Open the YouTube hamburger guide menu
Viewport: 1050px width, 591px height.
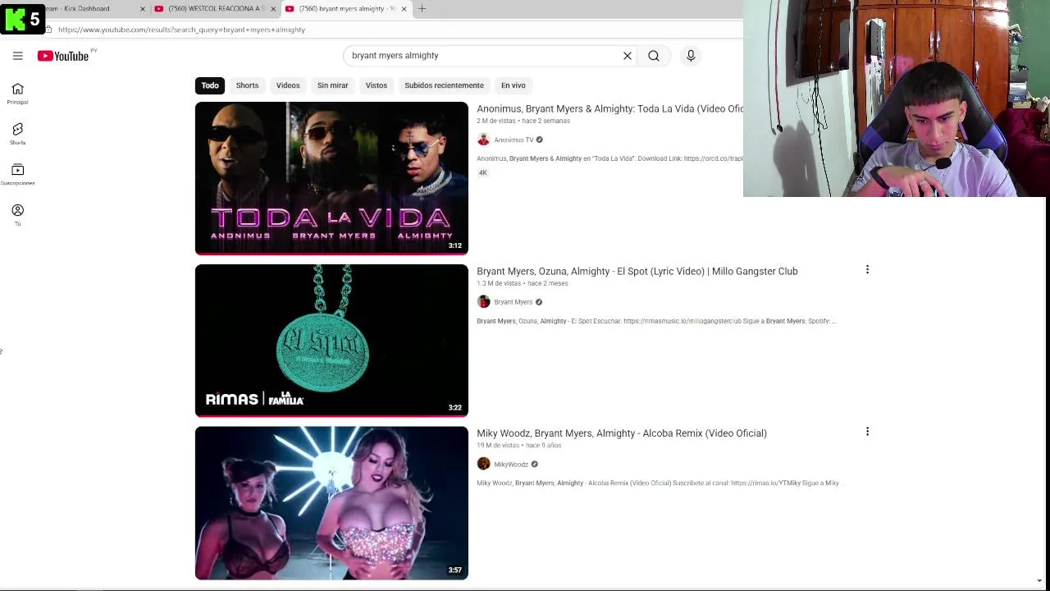coord(17,56)
